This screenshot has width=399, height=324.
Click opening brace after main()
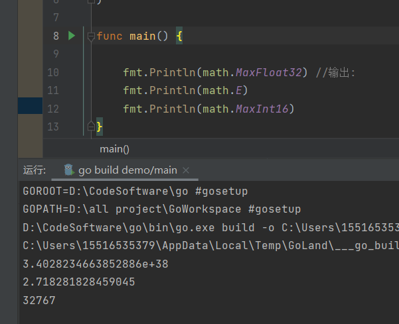pos(179,36)
